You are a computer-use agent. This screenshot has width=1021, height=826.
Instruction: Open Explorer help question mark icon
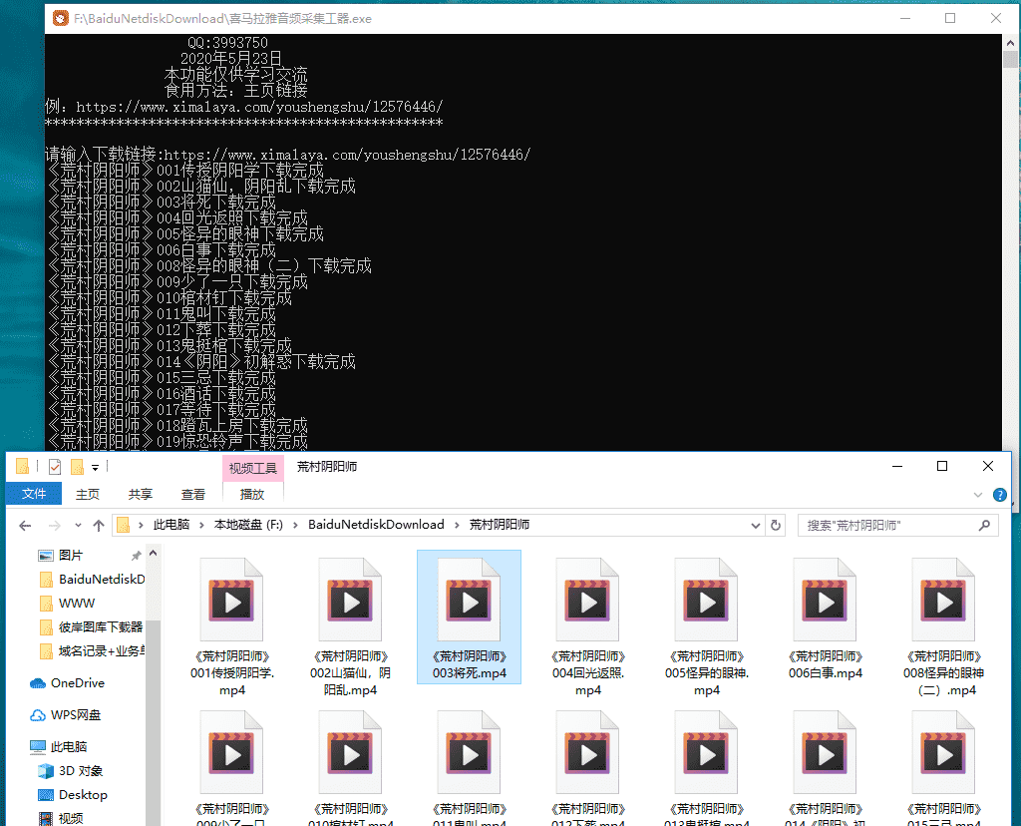(999, 495)
